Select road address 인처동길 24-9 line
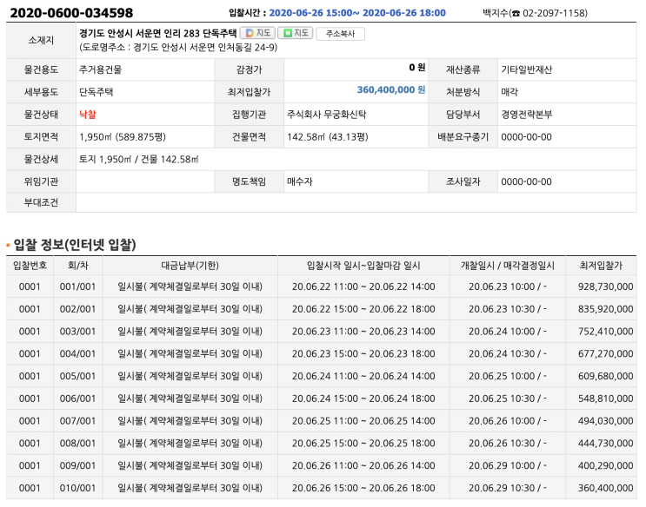The width and height of the screenshot is (646, 507). (178, 48)
